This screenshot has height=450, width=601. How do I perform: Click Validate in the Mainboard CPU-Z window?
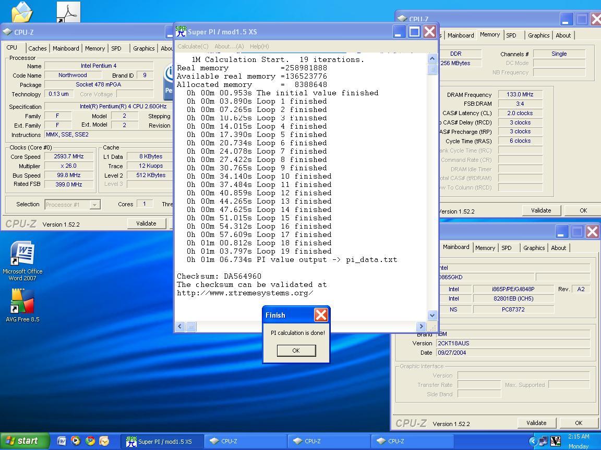tap(536, 423)
